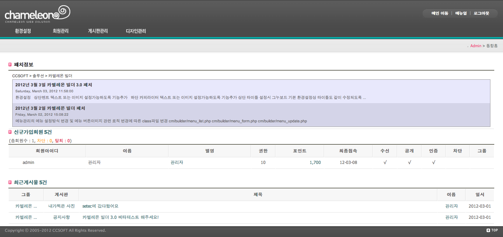Click the TOP arrow icon in footer

point(488,230)
